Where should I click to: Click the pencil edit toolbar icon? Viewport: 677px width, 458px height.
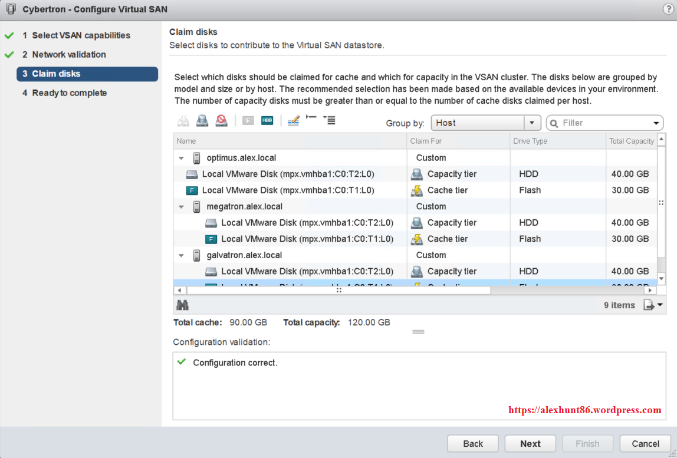294,120
